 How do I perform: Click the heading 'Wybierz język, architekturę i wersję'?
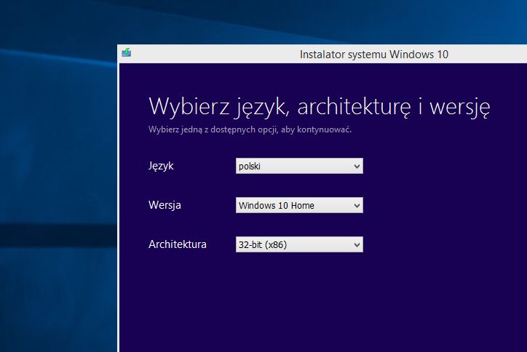pos(319,107)
